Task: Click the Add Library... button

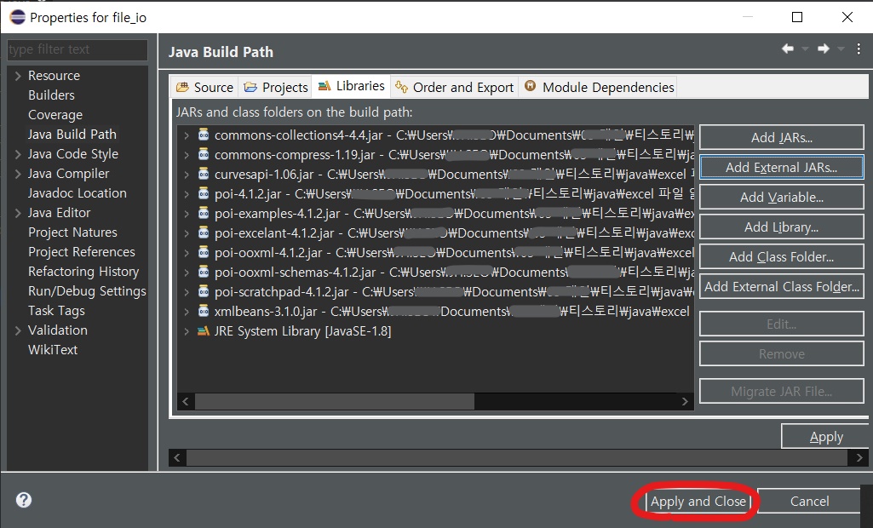Action: (x=781, y=227)
